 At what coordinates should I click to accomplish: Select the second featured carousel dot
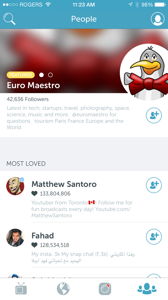pyautogui.click(x=50, y=75)
